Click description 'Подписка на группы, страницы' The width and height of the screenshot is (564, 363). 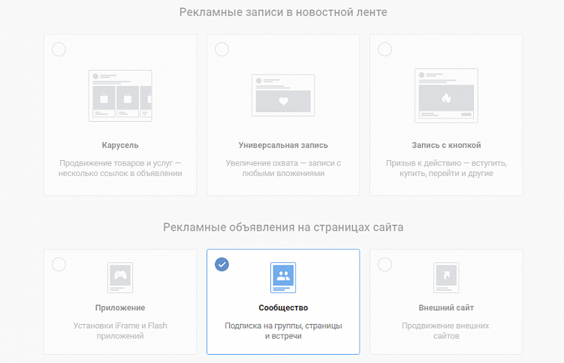(x=283, y=326)
